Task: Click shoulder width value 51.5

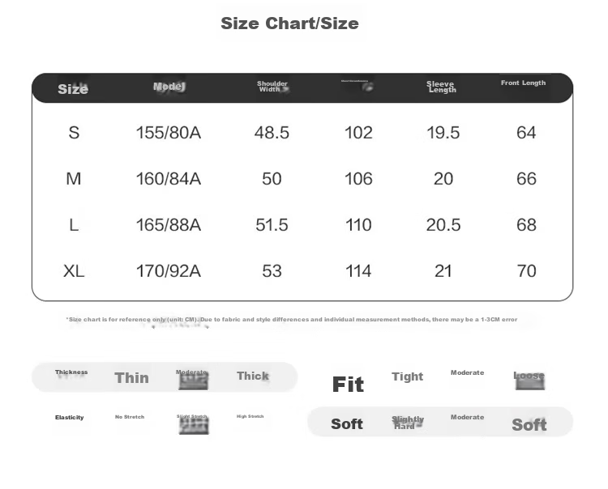Action: [x=272, y=225]
